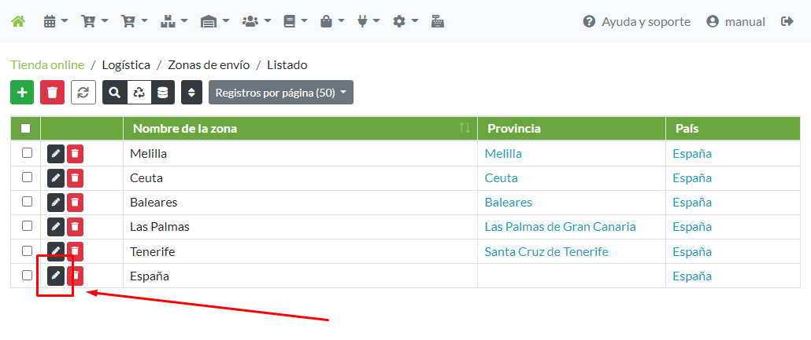The width and height of the screenshot is (811, 340).
Task: Delete the Baleares zone row
Action: (x=75, y=203)
